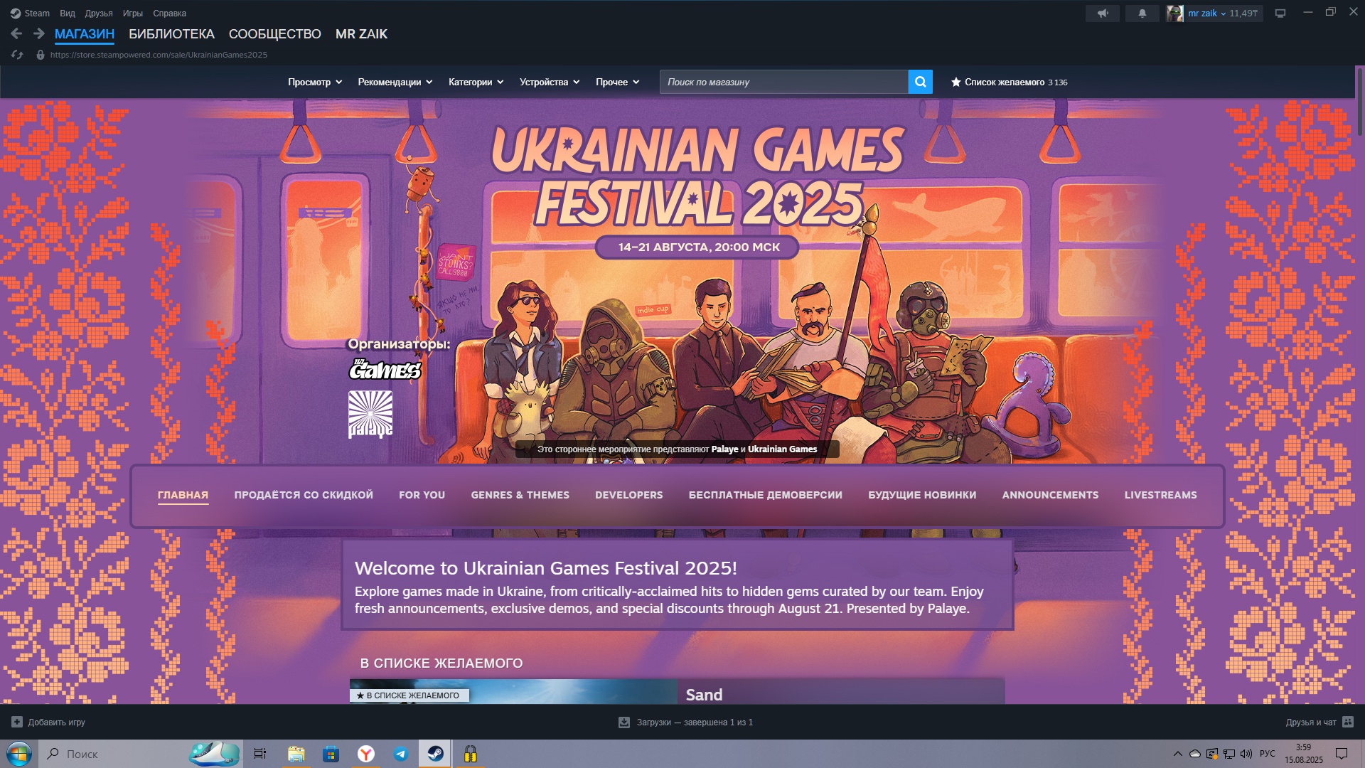This screenshot has height=768, width=1365.
Task: Open the LIVESTREAMS festival tab
Action: pos(1160,495)
